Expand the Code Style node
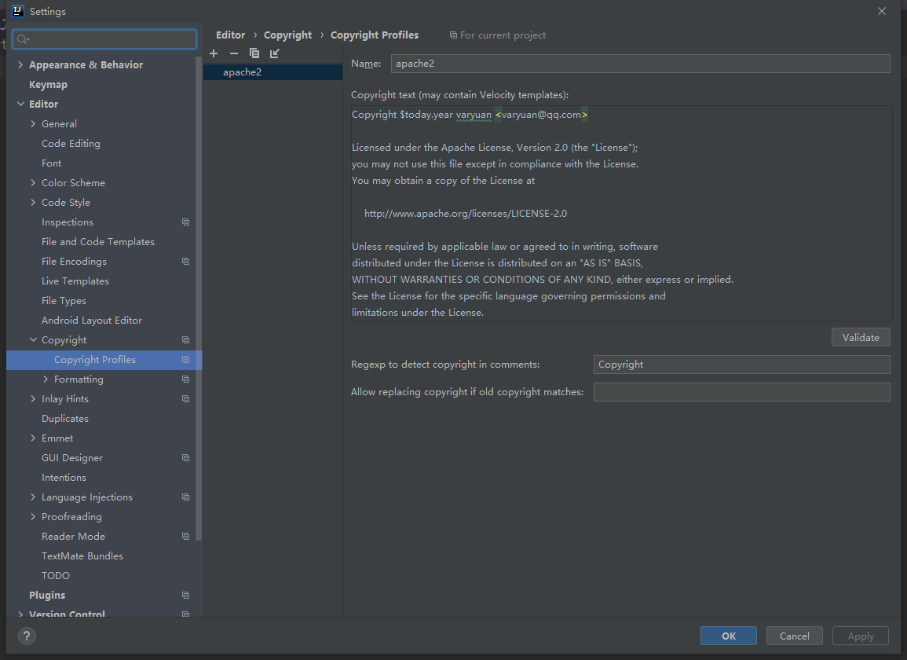 pyautogui.click(x=33, y=203)
